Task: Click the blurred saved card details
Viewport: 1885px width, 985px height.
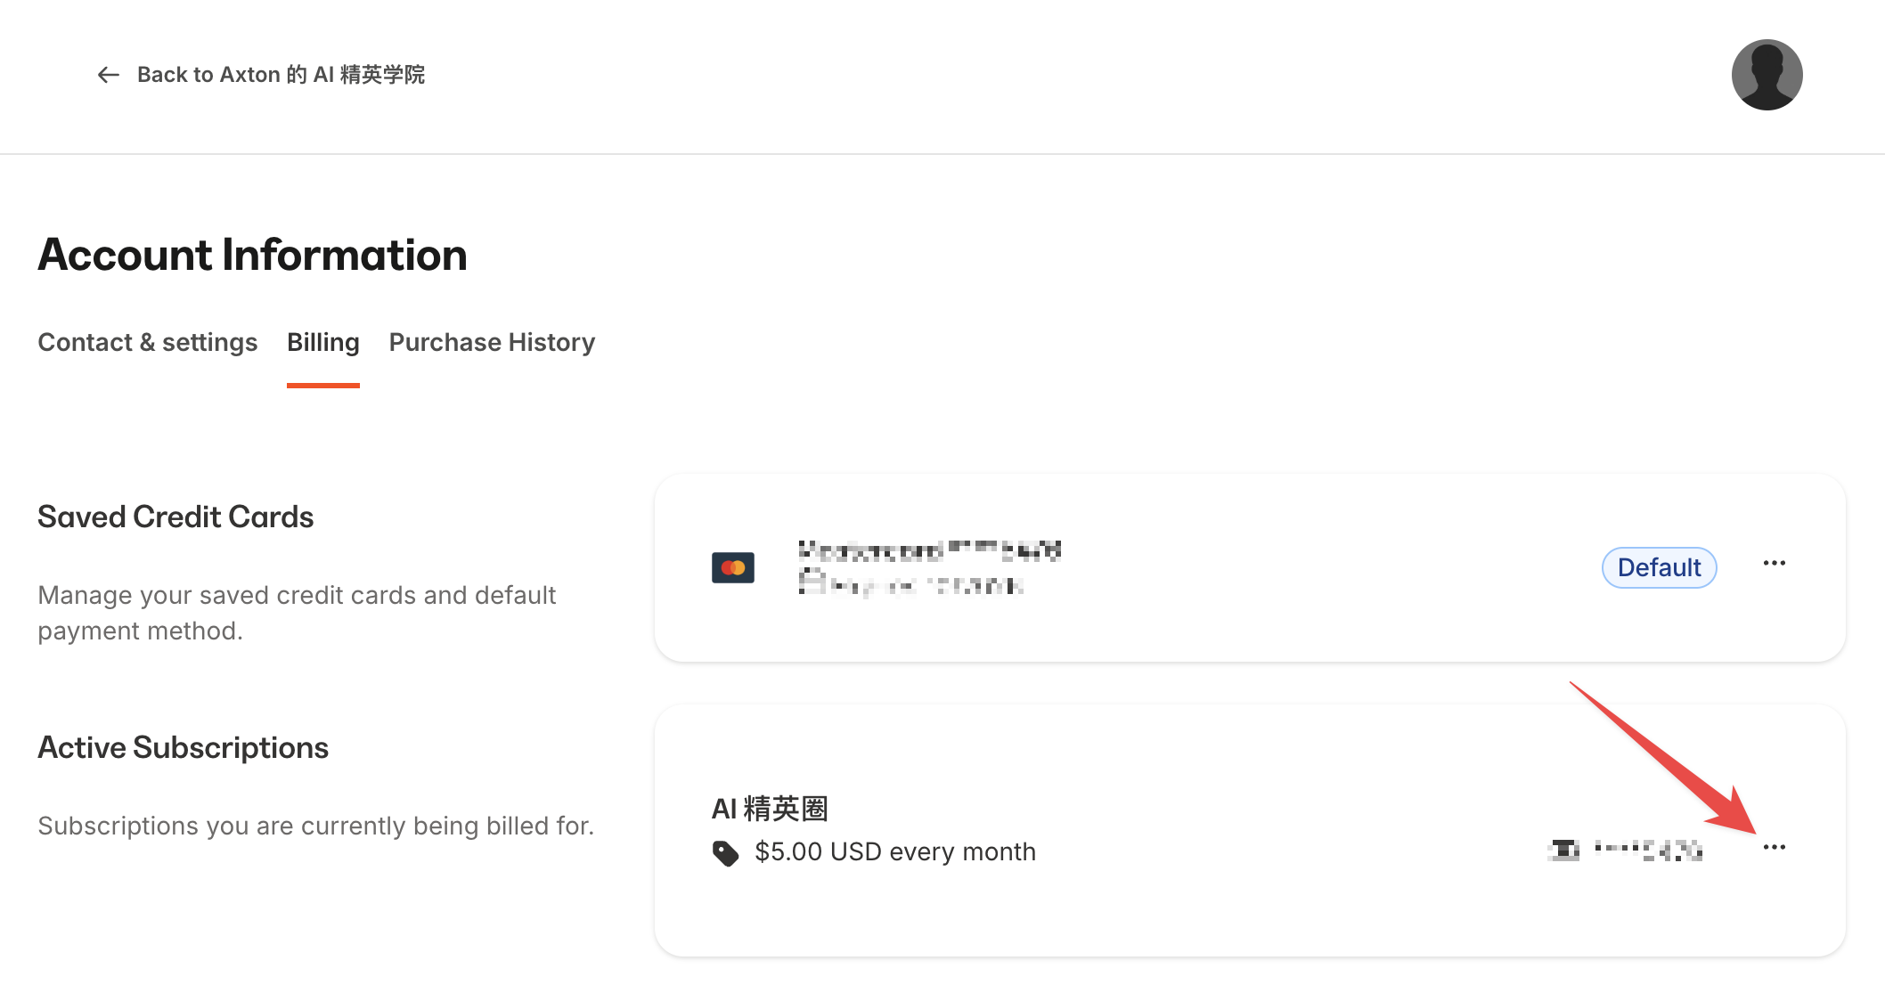Action: click(929, 567)
